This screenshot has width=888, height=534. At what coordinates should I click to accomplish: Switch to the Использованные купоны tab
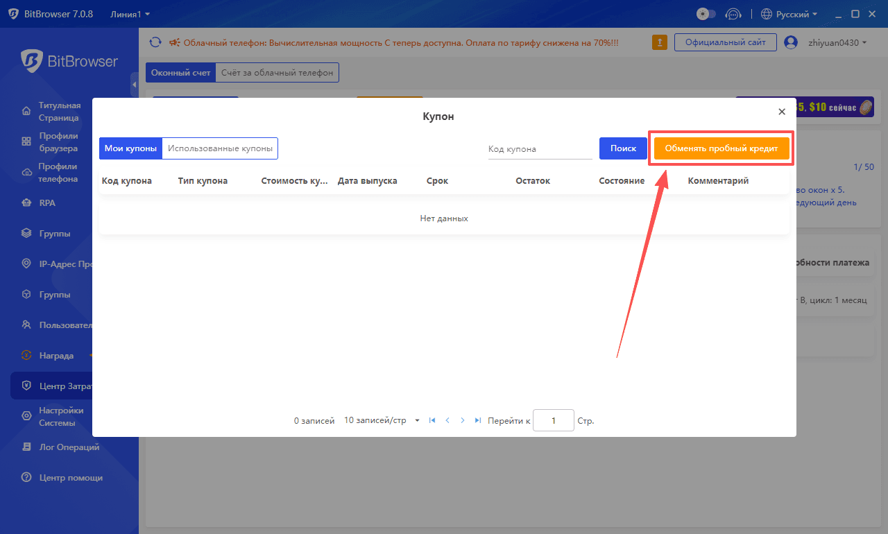[x=220, y=148]
